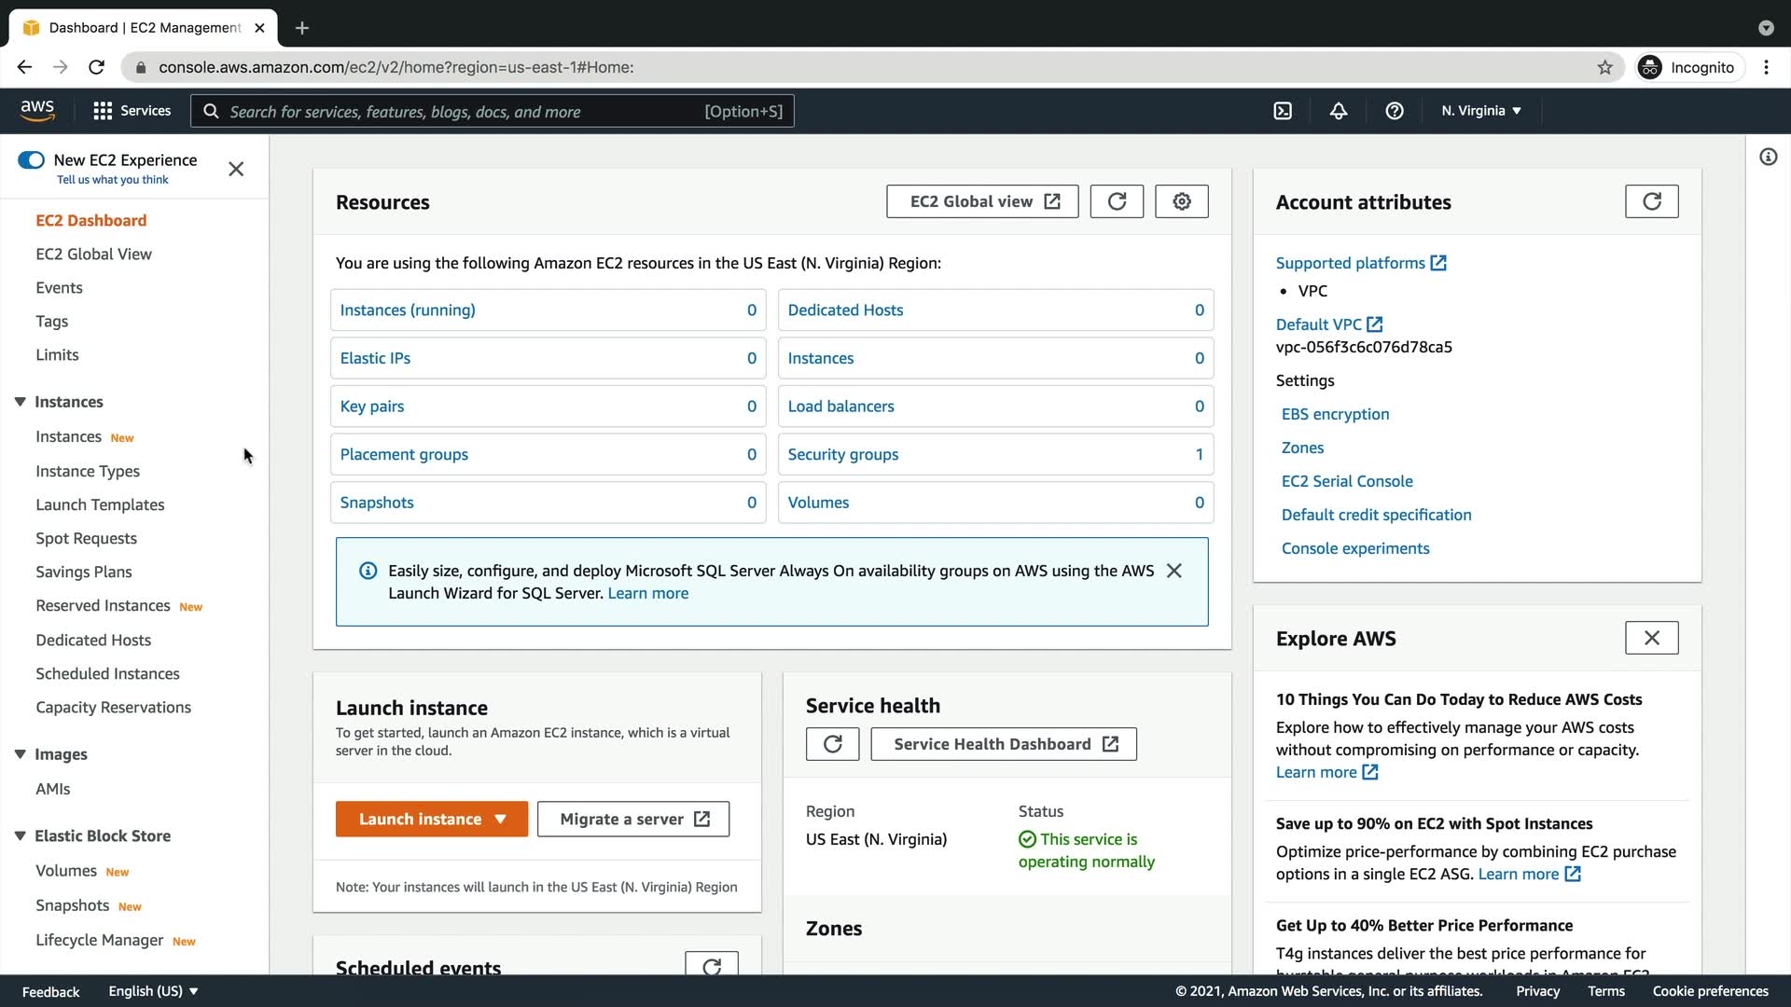Toggle the New EC2 Experience switch
1791x1007 pixels.
pyautogui.click(x=31, y=160)
